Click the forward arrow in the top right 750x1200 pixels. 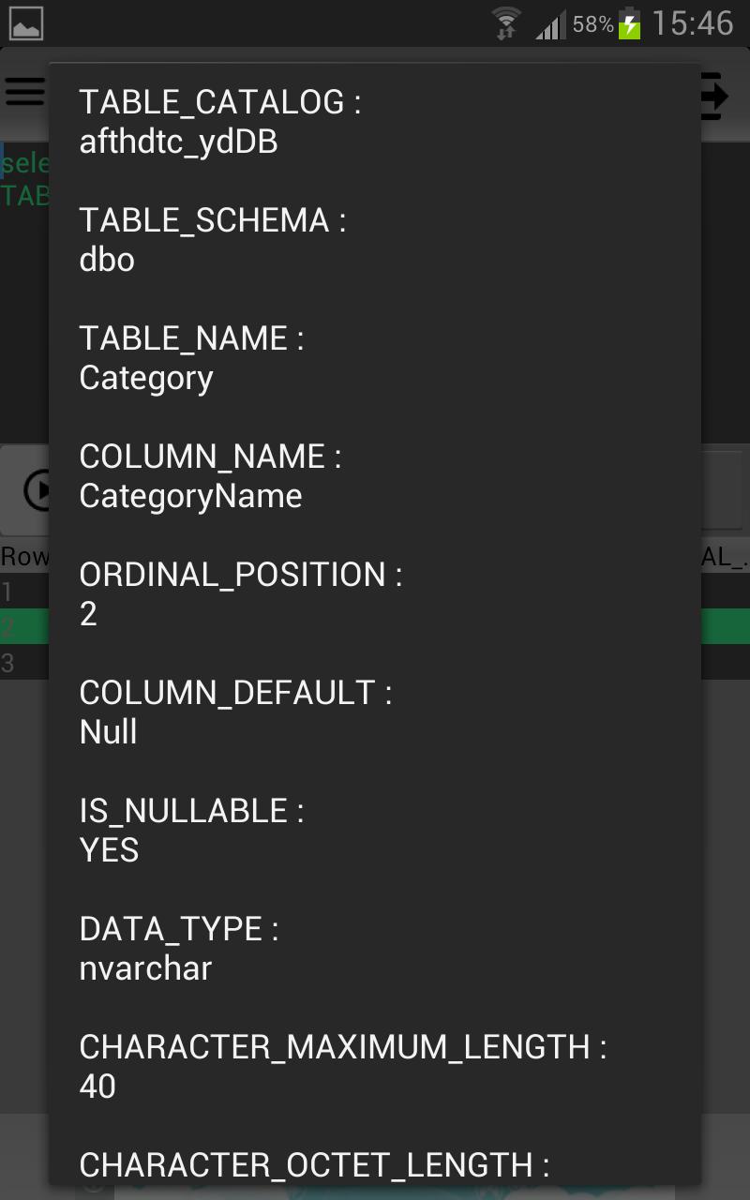coord(716,94)
